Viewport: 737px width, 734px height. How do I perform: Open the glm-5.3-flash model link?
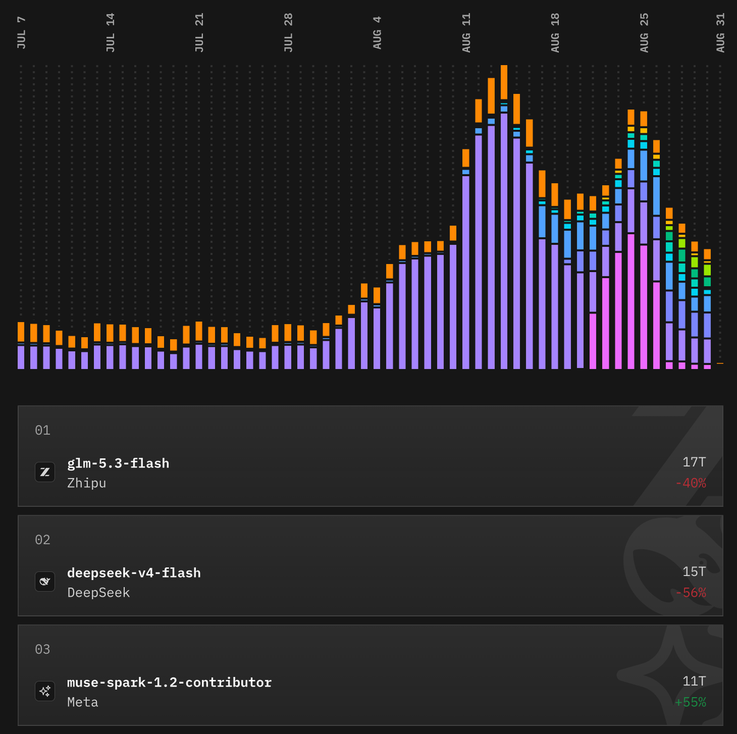point(118,463)
